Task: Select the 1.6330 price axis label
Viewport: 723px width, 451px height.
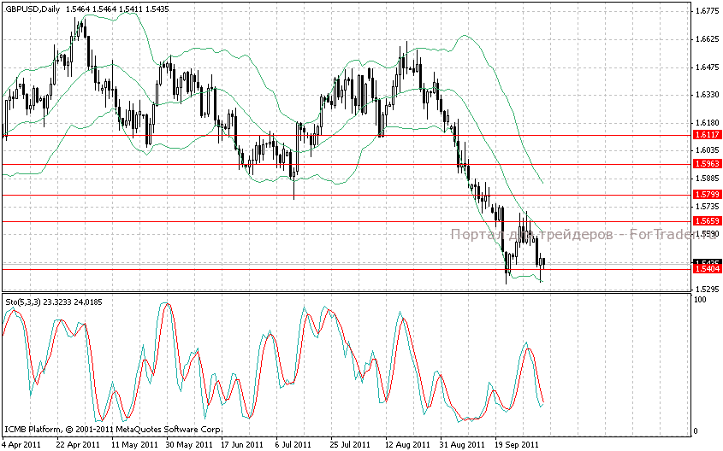Action: point(707,95)
